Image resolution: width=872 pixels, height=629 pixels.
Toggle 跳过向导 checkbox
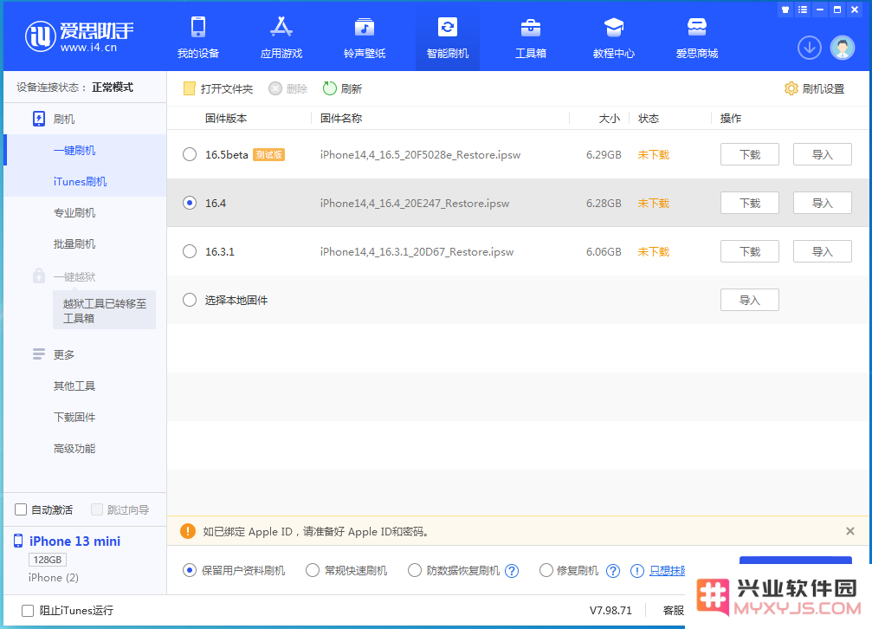click(x=97, y=509)
